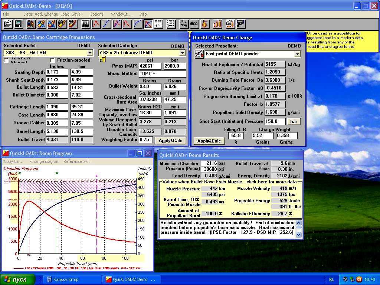Toggle the Tail/Base Shaped checkbox
Screen dimensions: 380x285
click(x=6, y=60)
